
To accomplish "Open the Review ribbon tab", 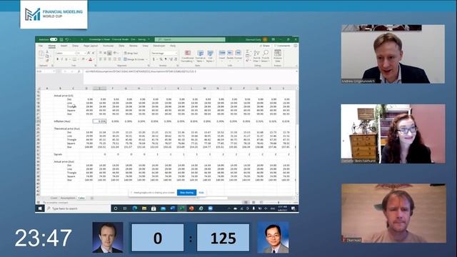I will pyautogui.click(x=134, y=46).
